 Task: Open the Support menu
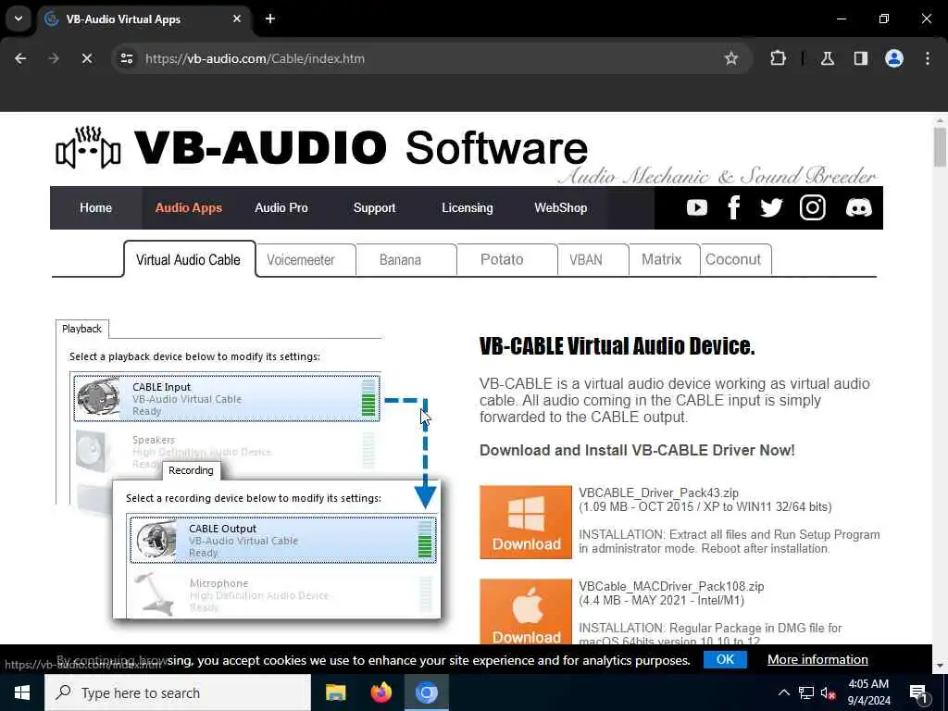374,208
